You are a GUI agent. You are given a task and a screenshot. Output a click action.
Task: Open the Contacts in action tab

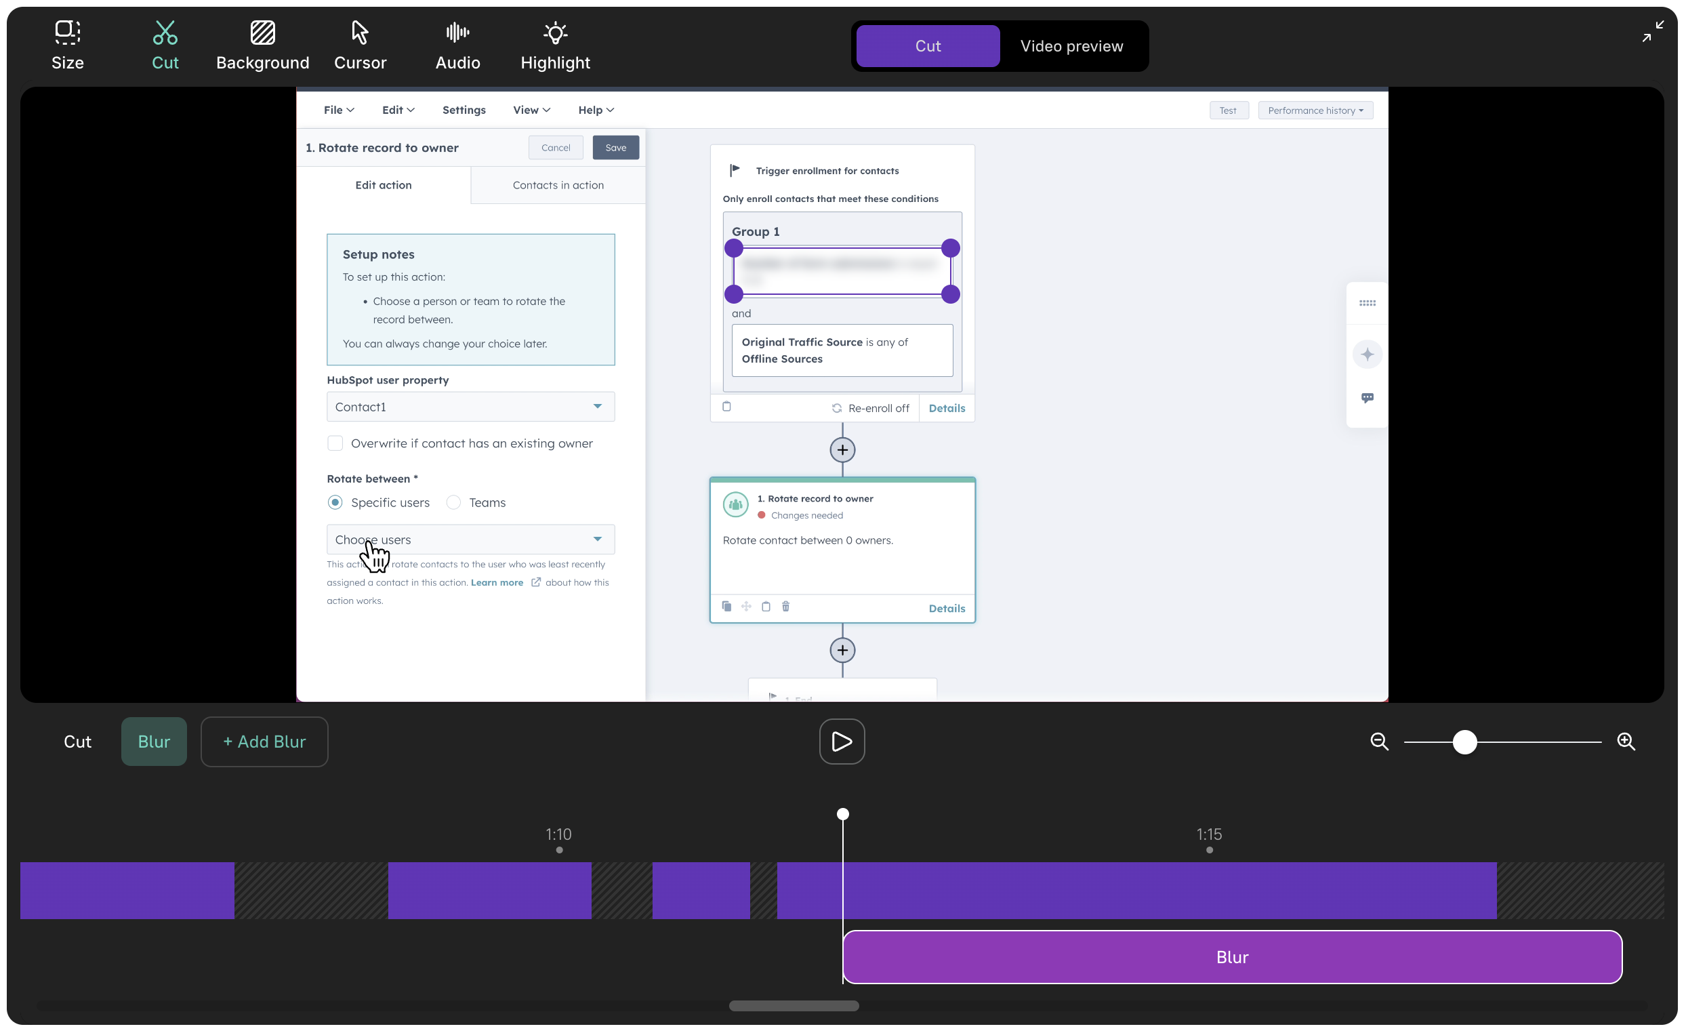pos(558,185)
